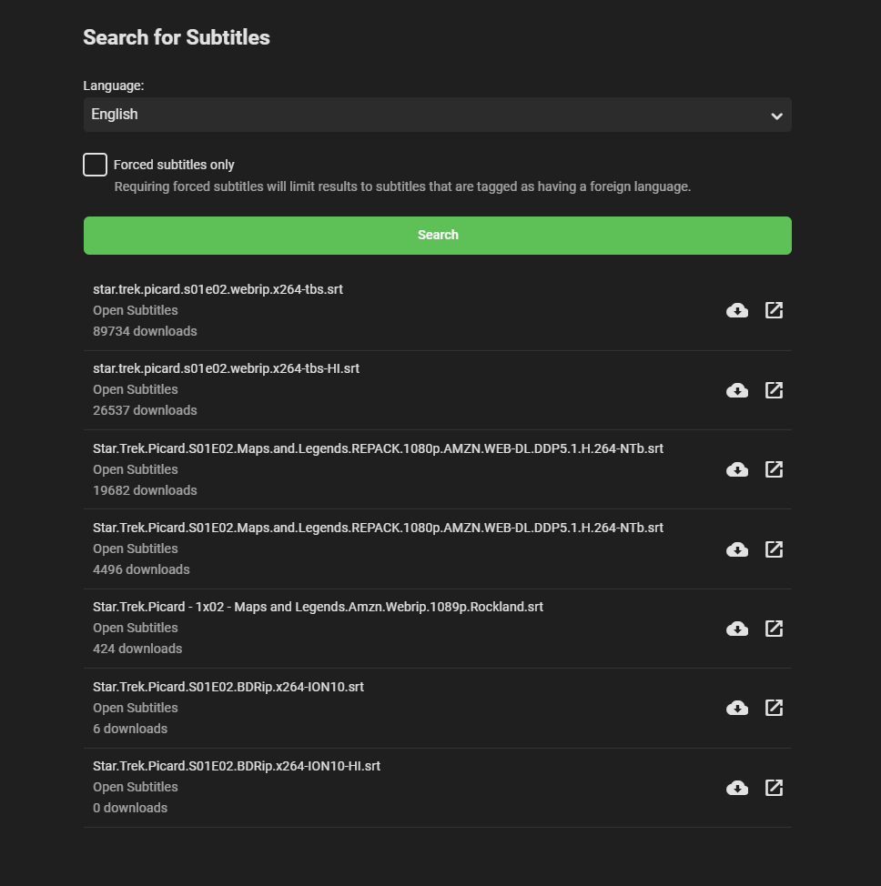Open external page for x264-tbs-HI.srt
The height and width of the screenshot is (886, 881).
(774, 390)
